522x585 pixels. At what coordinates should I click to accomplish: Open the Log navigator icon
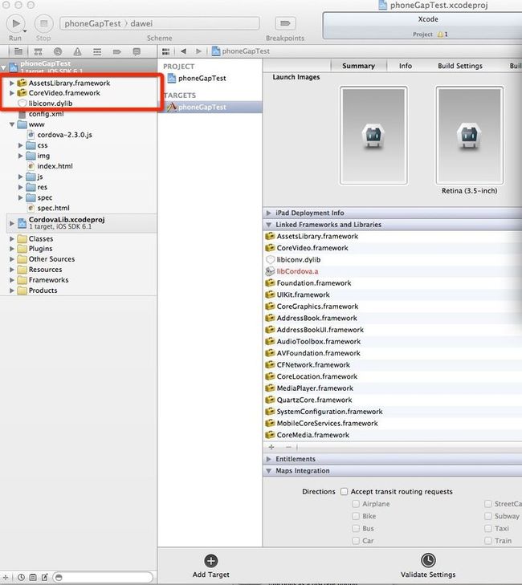tap(137, 51)
